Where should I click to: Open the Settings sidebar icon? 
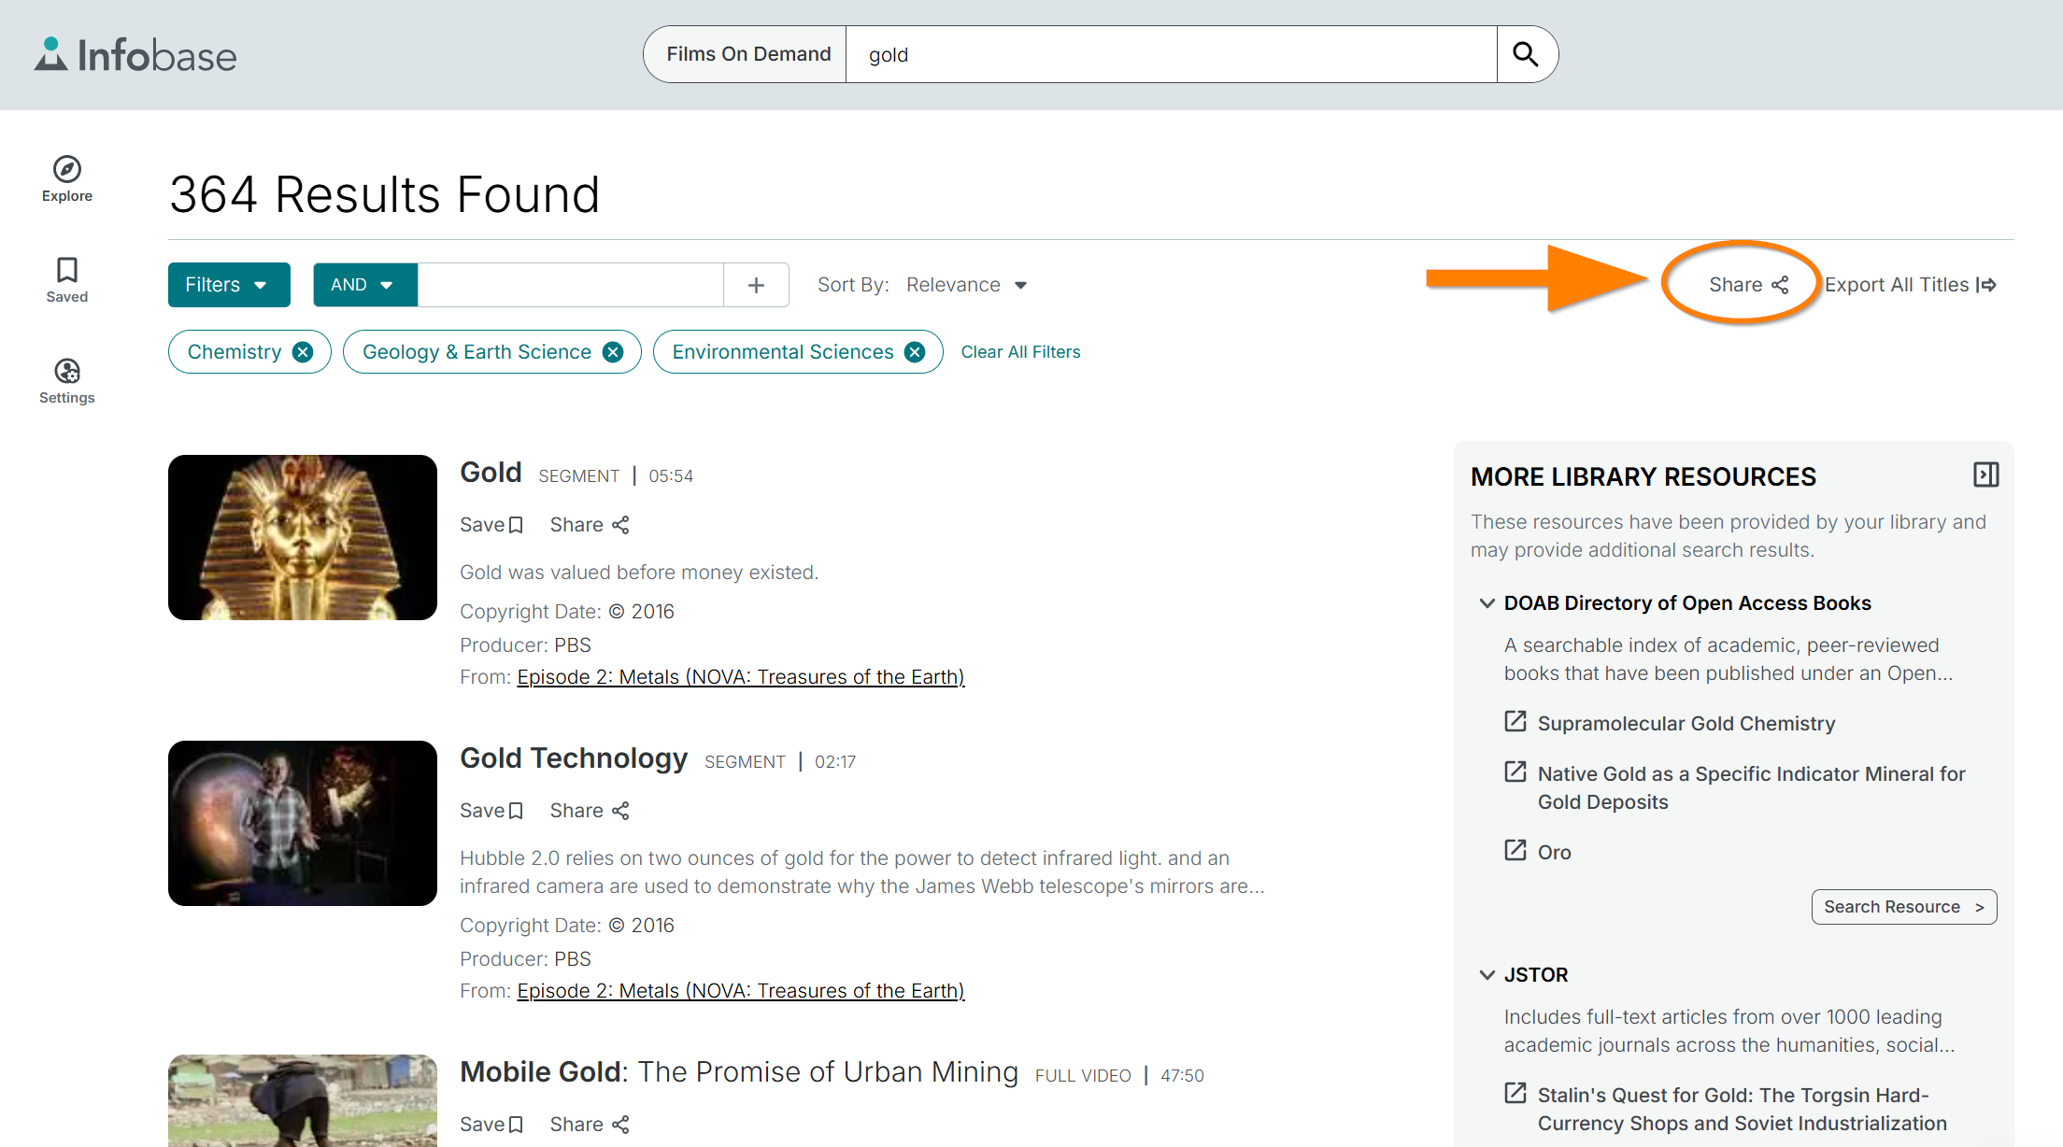[67, 381]
